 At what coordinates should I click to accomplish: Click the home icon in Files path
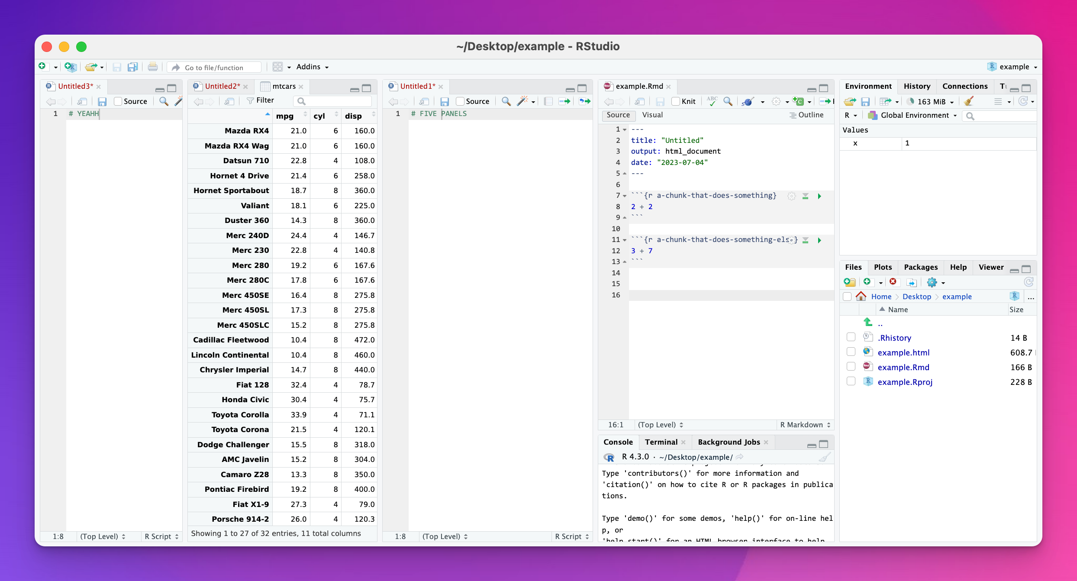point(861,296)
